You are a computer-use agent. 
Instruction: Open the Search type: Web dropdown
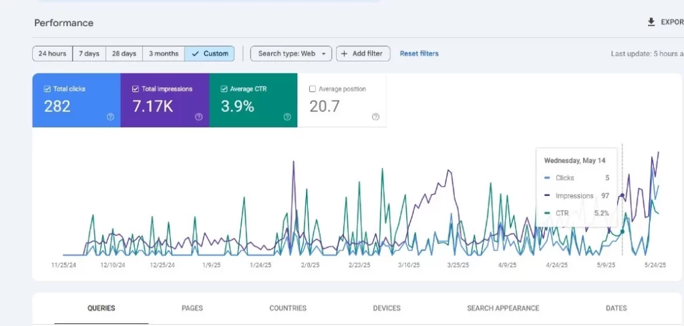291,53
